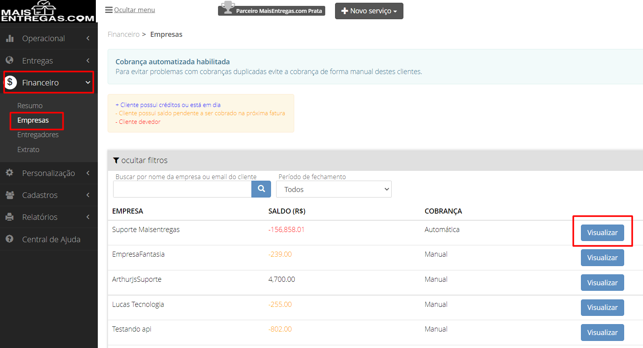This screenshot has height=348, width=643.
Task: Click the Cadastros users icon
Action: (x=10, y=195)
